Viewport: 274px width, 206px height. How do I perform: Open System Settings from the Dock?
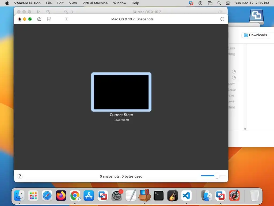tap(117, 196)
